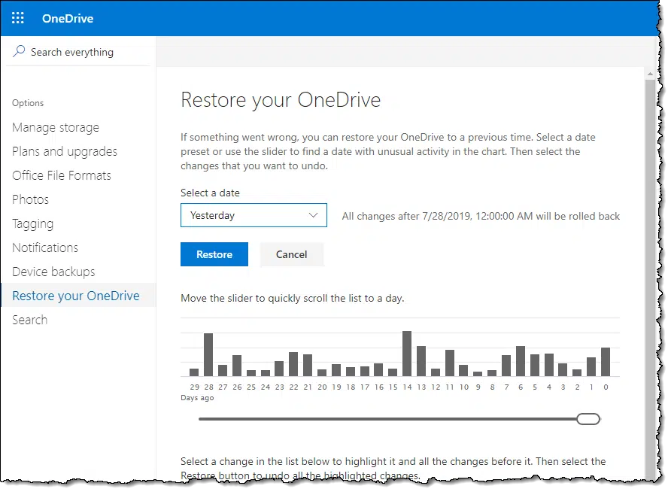Viewport: 671px width, 492px height.
Task: Open Office File Formats option
Action: click(x=62, y=175)
